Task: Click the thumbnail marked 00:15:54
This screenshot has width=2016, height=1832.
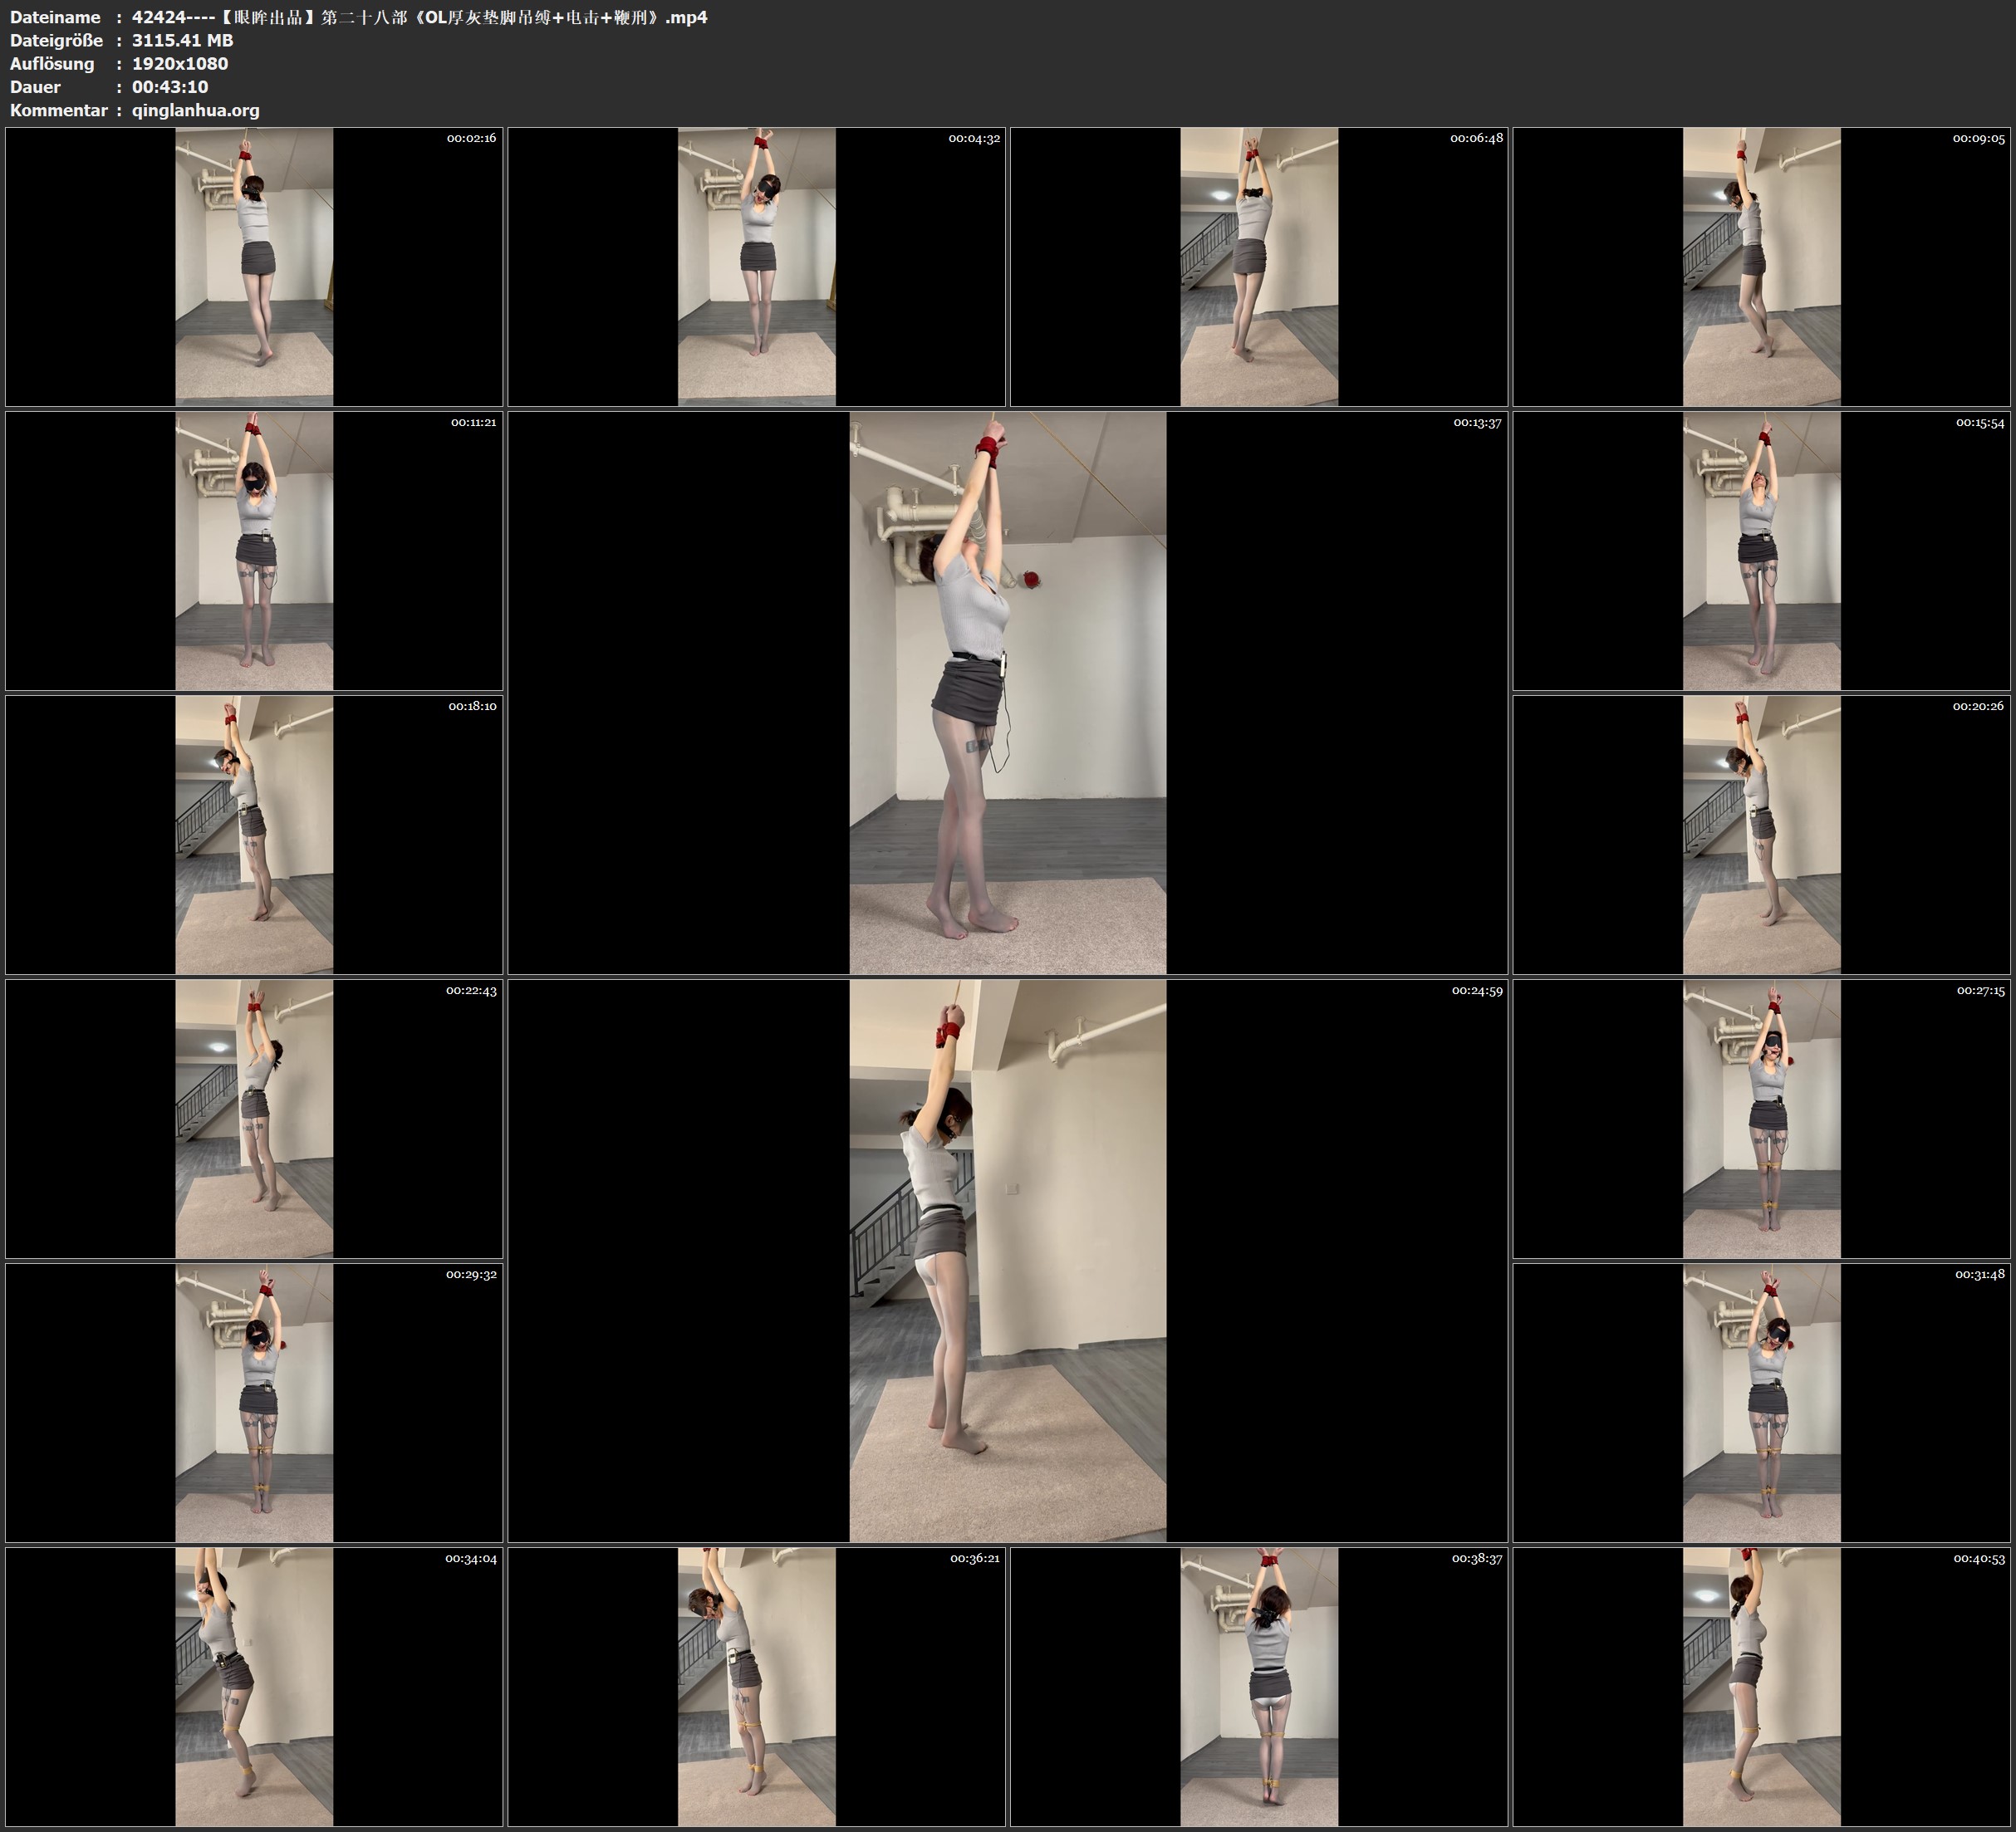Action: coord(1761,550)
